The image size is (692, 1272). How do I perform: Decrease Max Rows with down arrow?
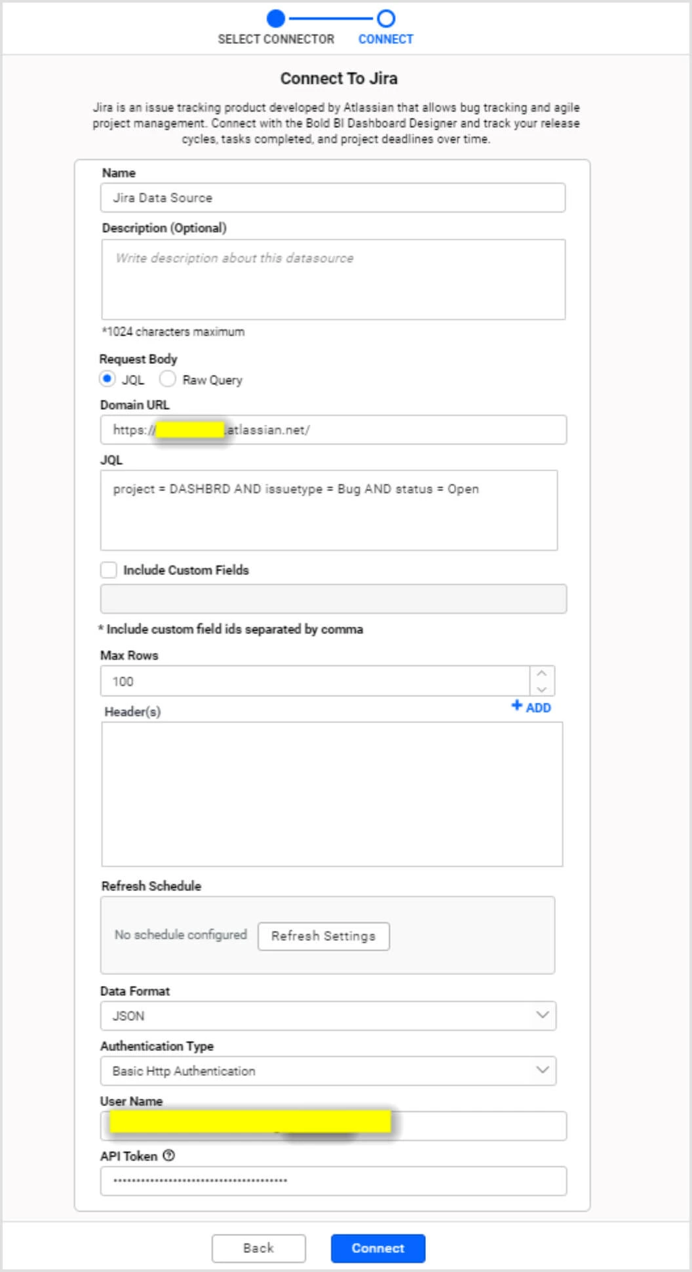click(541, 688)
